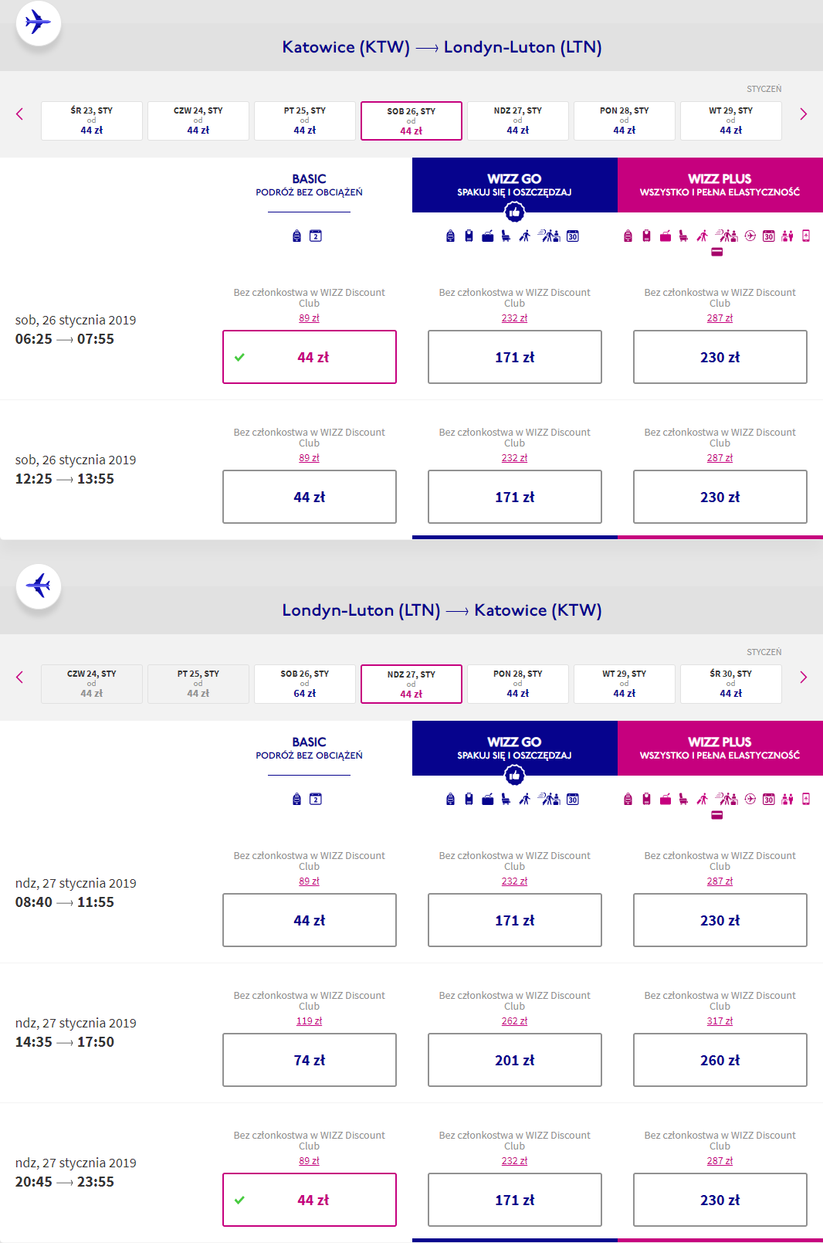Show later return dates with the right arrow
823x1243 pixels.
[803, 678]
